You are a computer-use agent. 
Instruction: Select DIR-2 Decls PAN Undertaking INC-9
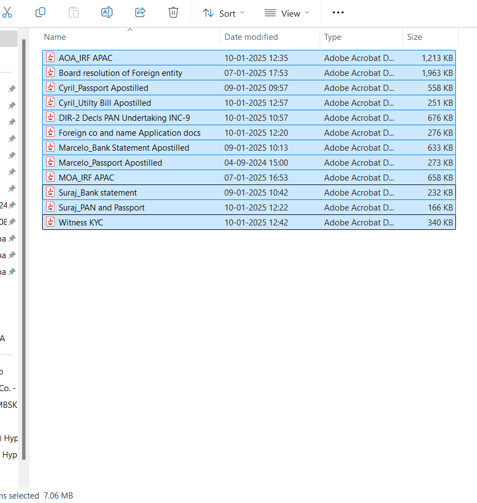124,118
